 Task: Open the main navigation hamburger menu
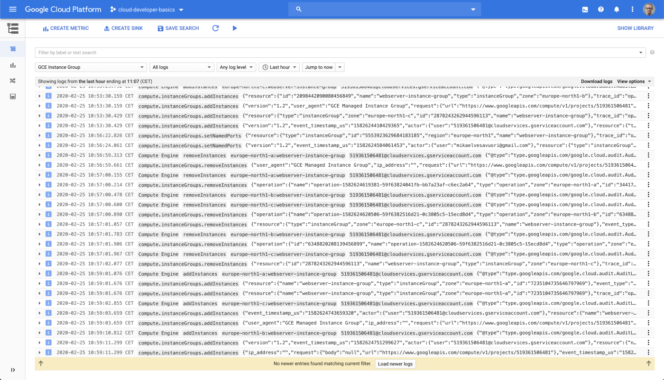pos(13,9)
